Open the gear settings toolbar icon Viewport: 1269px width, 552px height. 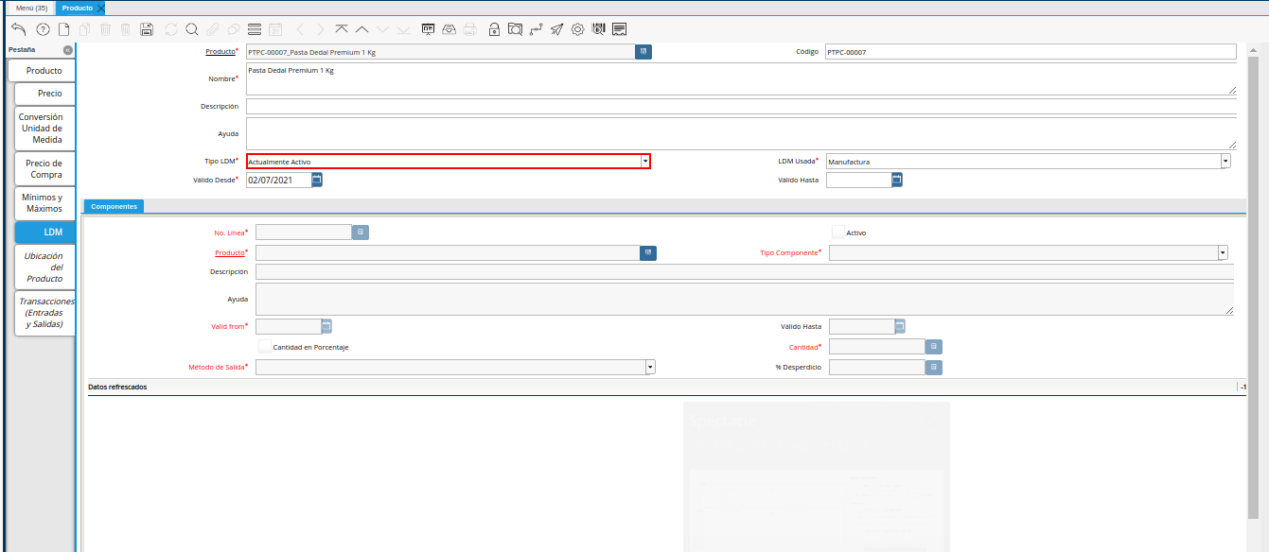(x=578, y=29)
